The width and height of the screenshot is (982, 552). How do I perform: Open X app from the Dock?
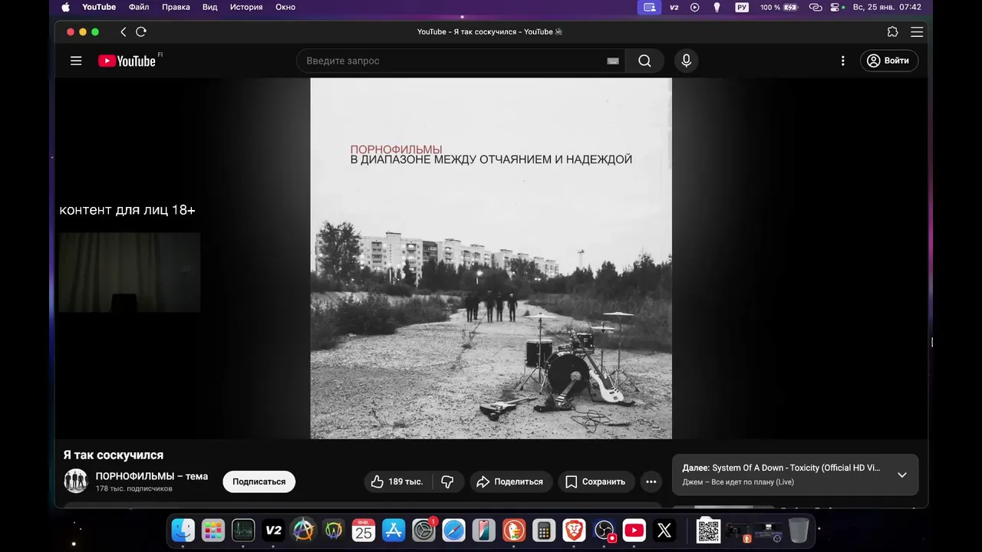(x=664, y=530)
